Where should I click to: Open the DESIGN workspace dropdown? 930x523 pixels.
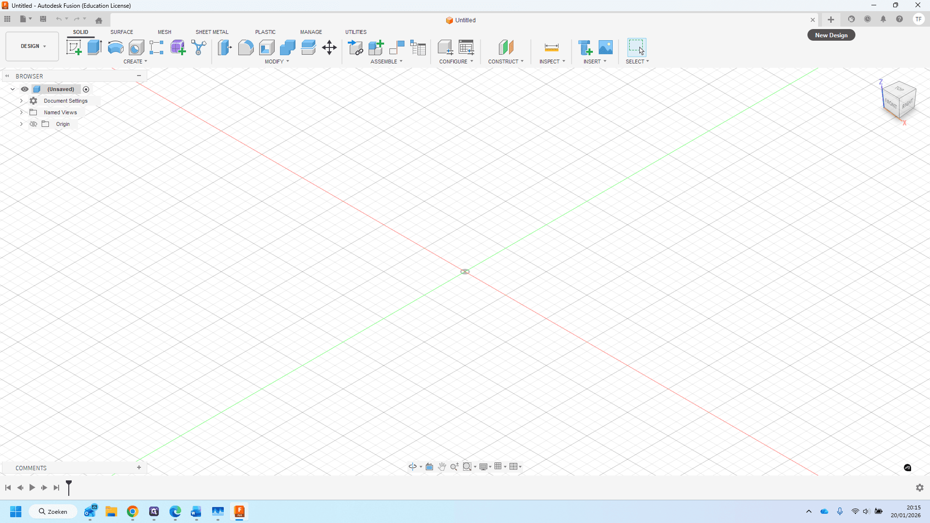pos(32,46)
